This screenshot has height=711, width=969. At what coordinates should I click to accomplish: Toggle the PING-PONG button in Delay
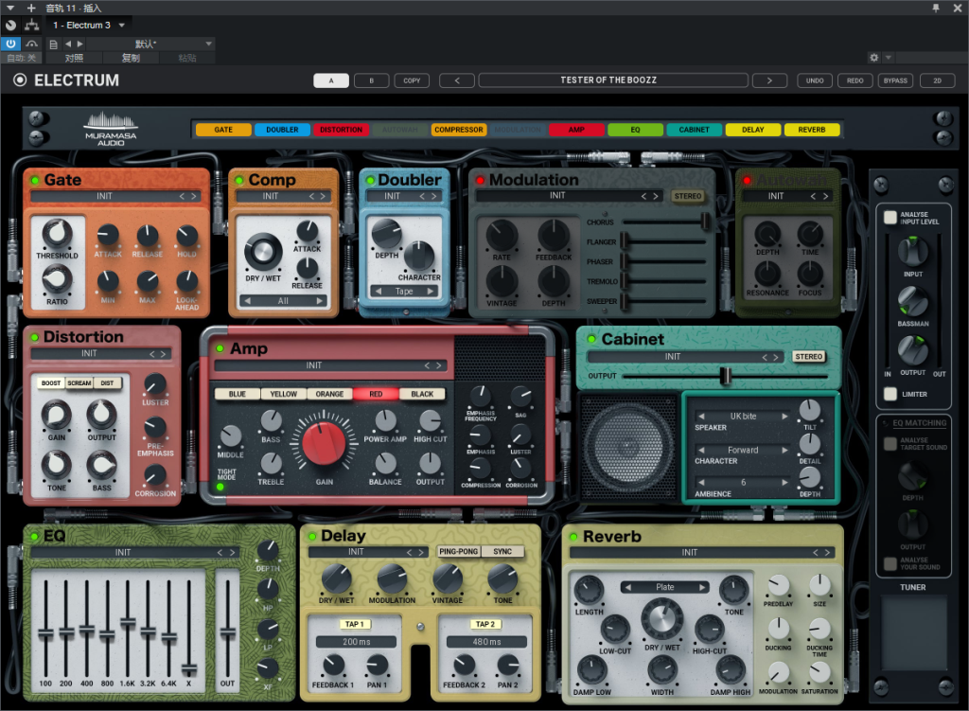(459, 552)
